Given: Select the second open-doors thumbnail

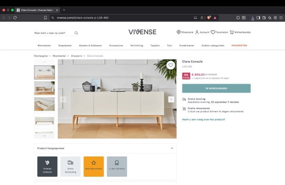Looking at the screenshot, I should pos(44,88).
